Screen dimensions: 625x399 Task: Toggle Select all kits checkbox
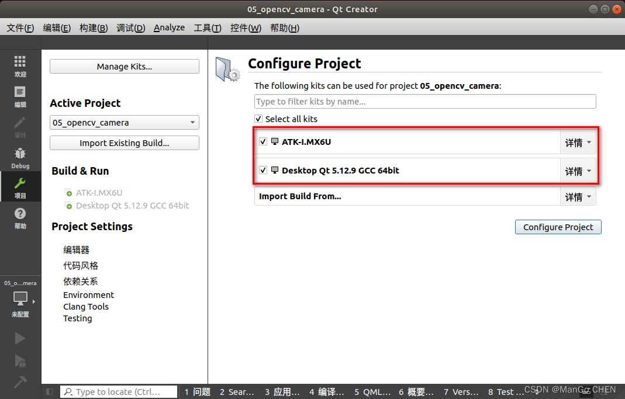point(258,119)
